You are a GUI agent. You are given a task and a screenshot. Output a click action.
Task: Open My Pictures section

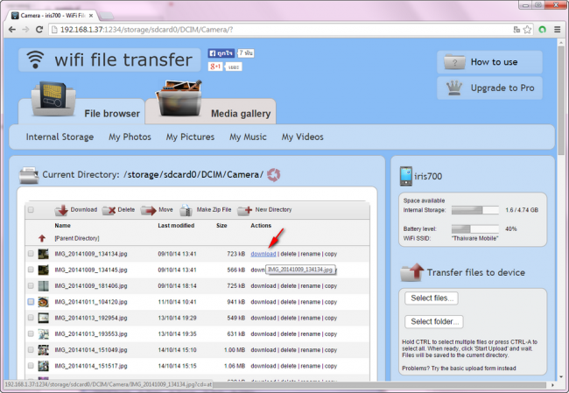(x=190, y=137)
